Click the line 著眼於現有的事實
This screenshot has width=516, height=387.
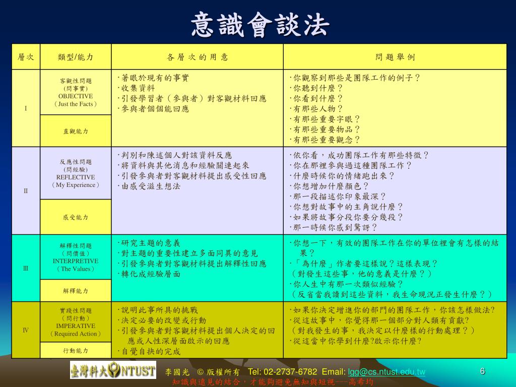pos(153,78)
